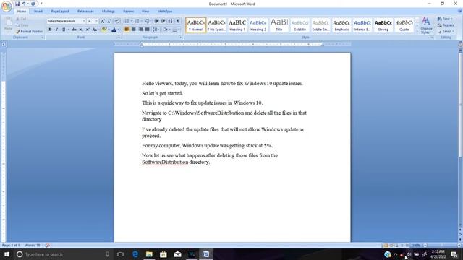
Task: Clear formatting from selected text
Action: pos(117,21)
